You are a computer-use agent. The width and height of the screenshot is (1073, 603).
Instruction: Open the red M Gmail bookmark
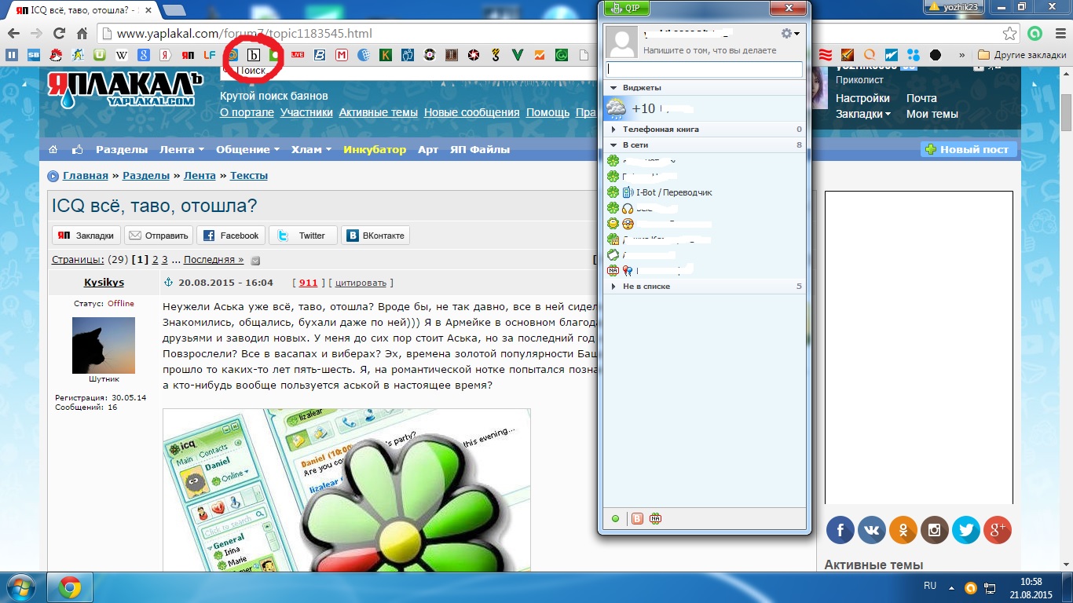point(342,55)
